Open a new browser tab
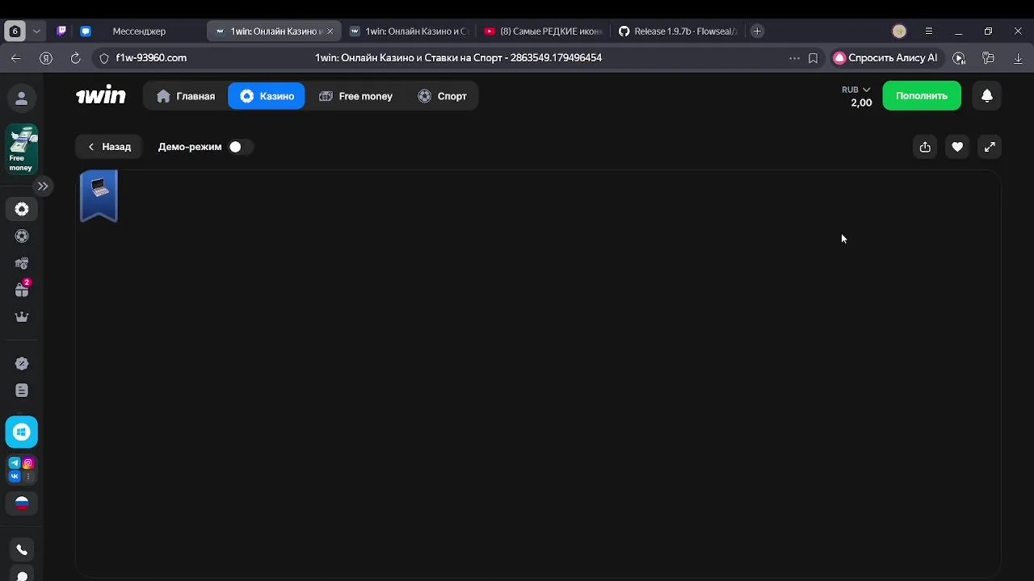The height and width of the screenshot is (581, 1034). [757, 31]
